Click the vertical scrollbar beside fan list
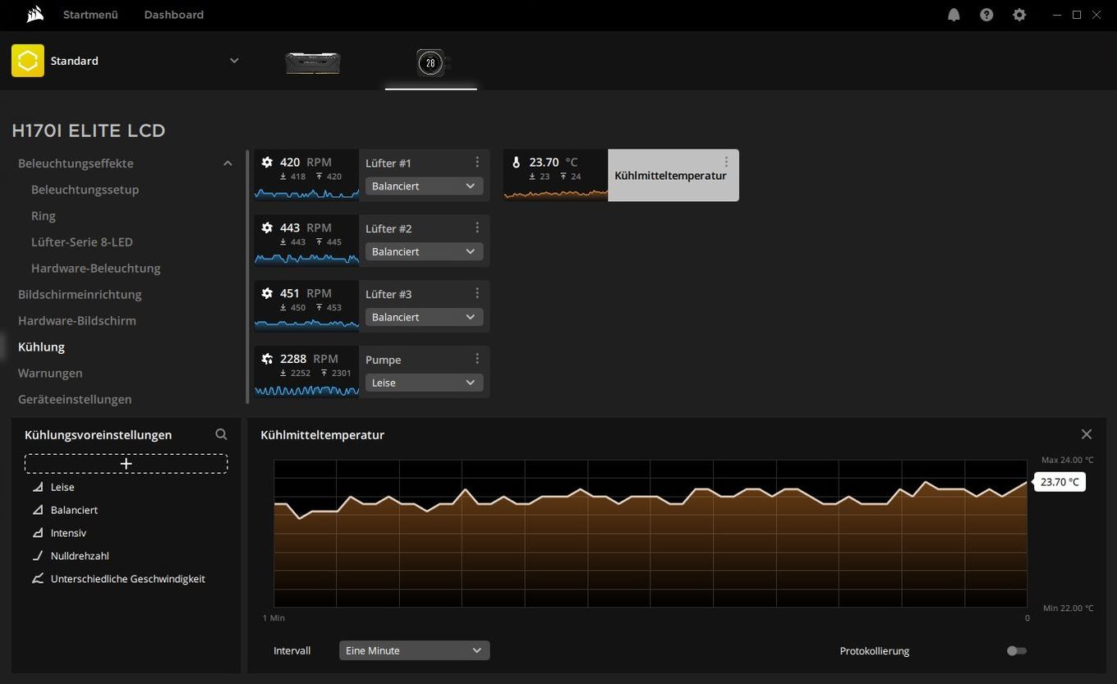Viewport: 1117px width, 684px height. coord(247,277)
